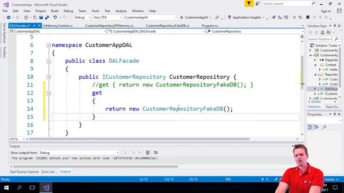Click the master branch status bar indicator

click(x=331, y=180)
